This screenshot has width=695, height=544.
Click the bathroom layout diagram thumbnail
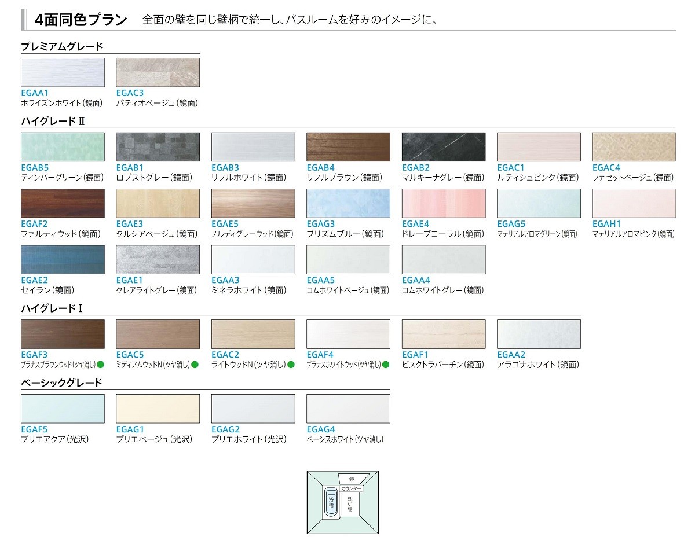pyautogui.click(x=342, y=502)
